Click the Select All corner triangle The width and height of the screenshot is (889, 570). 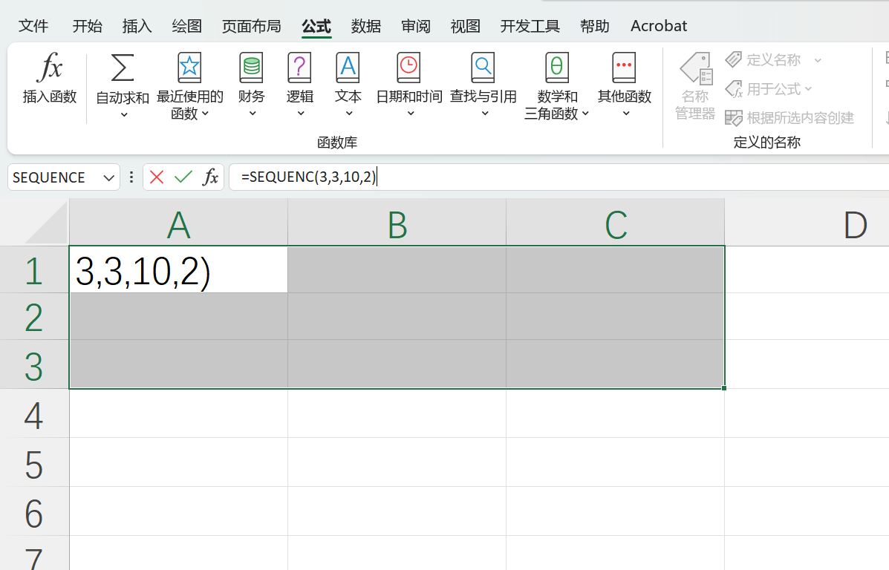tap(47, 224)
